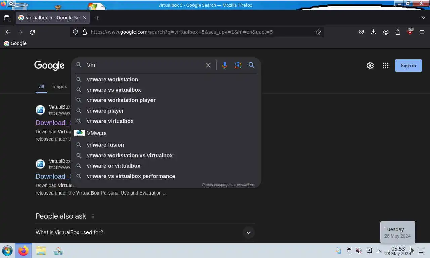Open People also ask options menu
Viewport: 430px width, 258px height.
[93, 216]
